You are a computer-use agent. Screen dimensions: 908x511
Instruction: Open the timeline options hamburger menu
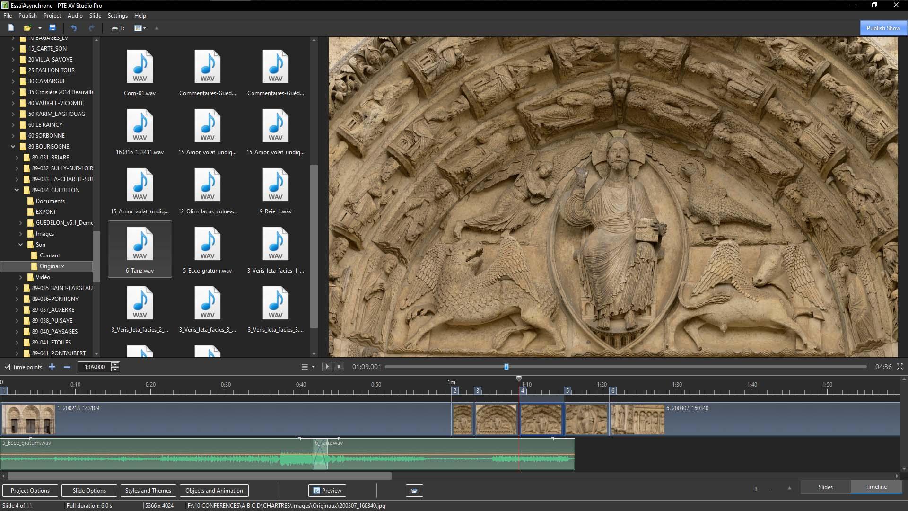[x=308, y=367]
